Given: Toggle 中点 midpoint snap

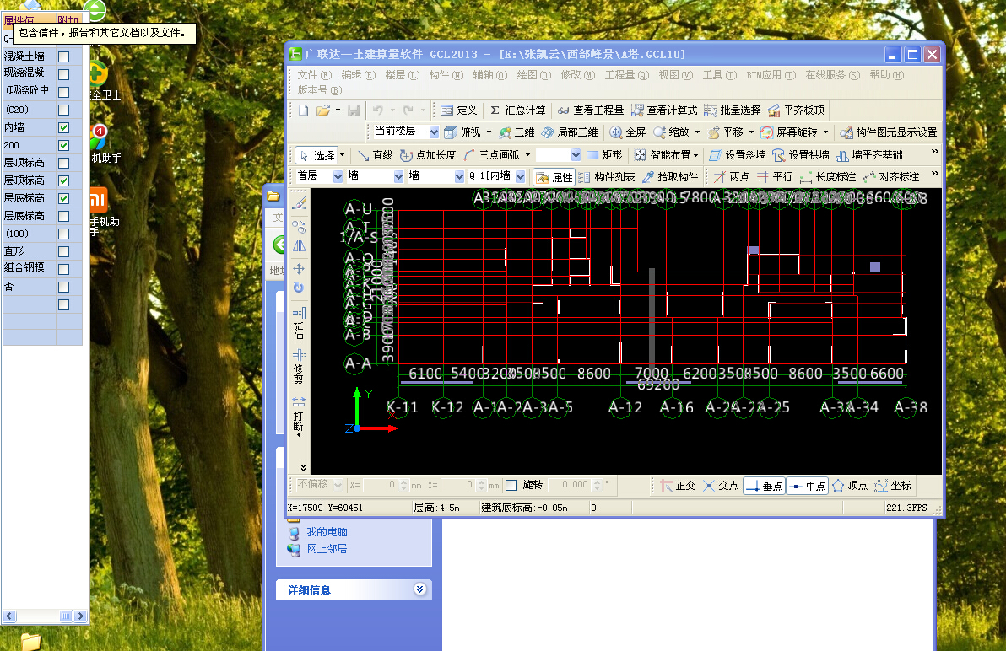Looking at the screenshot, I should tap(808, 486).
